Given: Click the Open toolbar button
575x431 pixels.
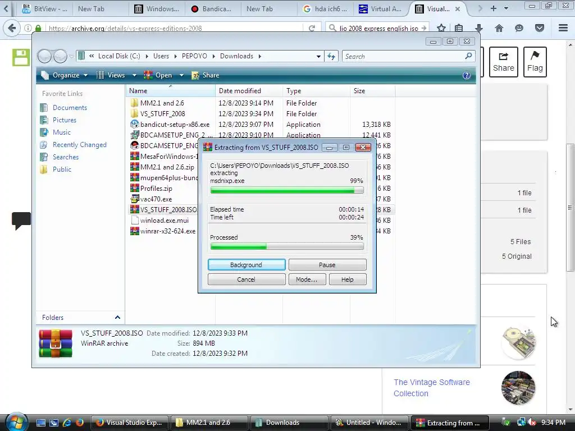Looking at the screenshot, I should (x=158, y=75).
